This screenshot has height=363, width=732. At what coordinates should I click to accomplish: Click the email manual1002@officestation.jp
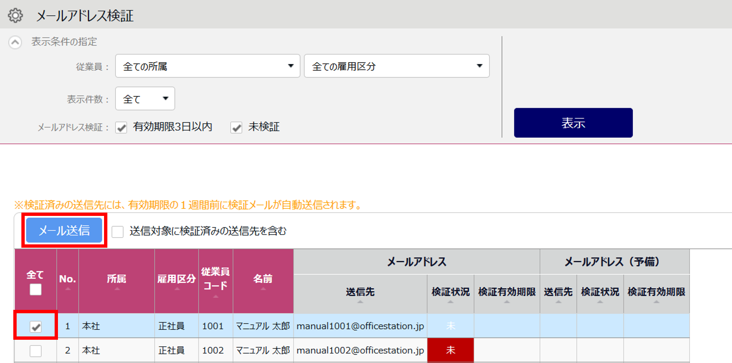(360, 351)
